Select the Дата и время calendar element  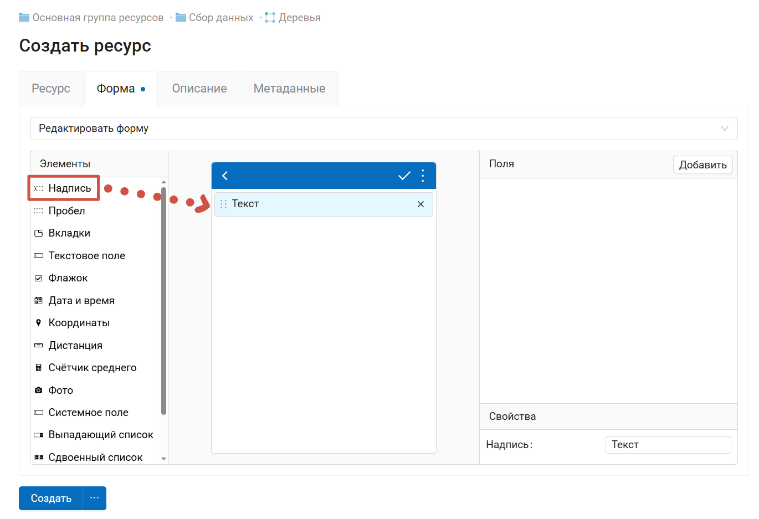tap(81, 301)
